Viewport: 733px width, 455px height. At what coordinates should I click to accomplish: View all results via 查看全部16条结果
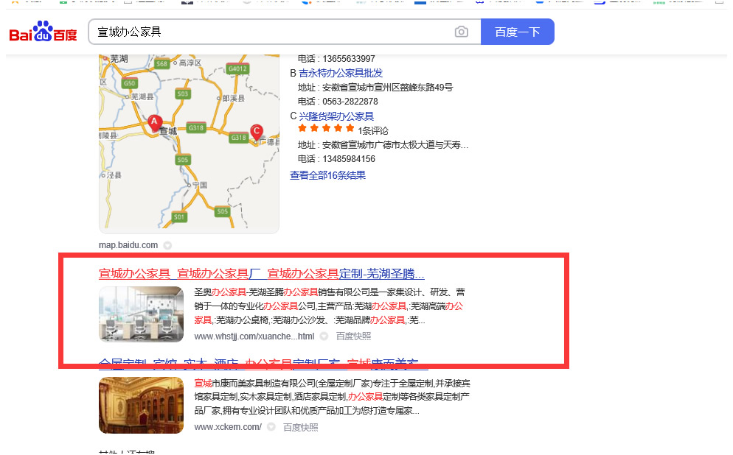pos(327,175)
